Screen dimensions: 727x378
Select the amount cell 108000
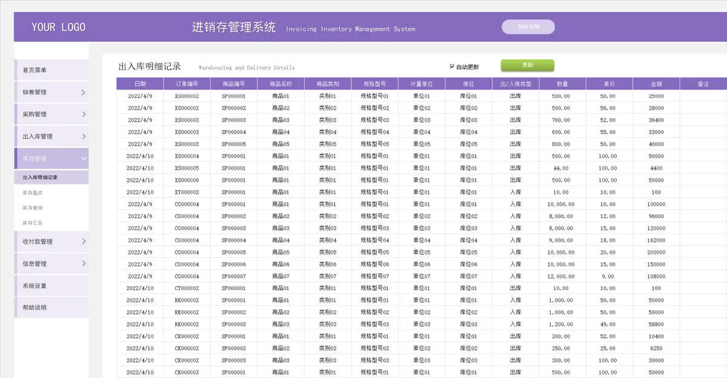(656, 277)
